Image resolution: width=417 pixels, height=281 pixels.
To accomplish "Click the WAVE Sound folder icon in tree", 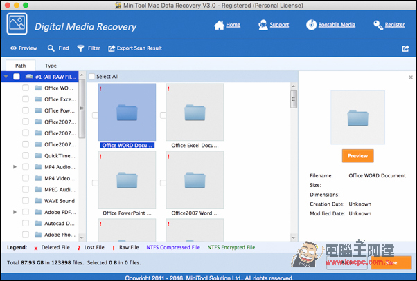I will 38,201.
